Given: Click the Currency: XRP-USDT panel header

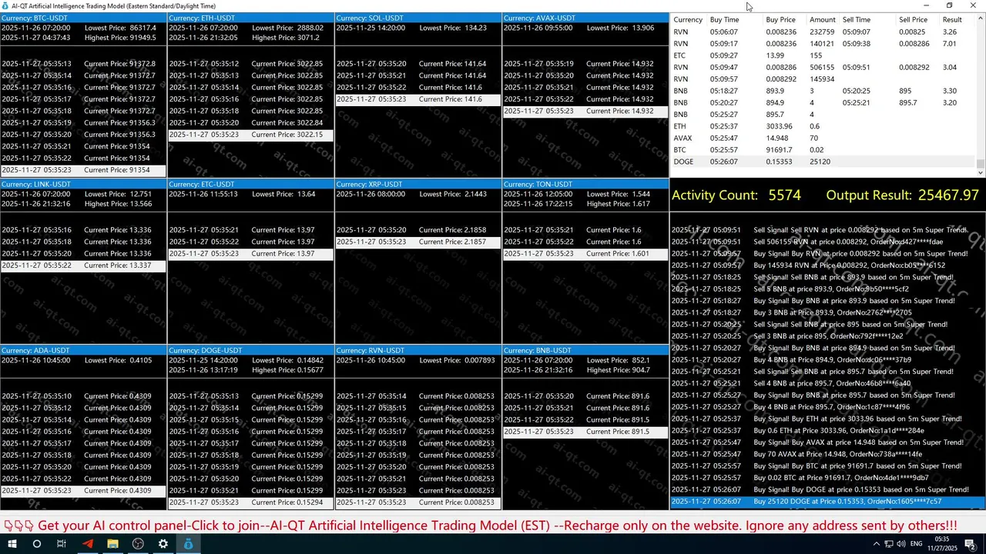Looking at the screenshot, I should 418,184.
